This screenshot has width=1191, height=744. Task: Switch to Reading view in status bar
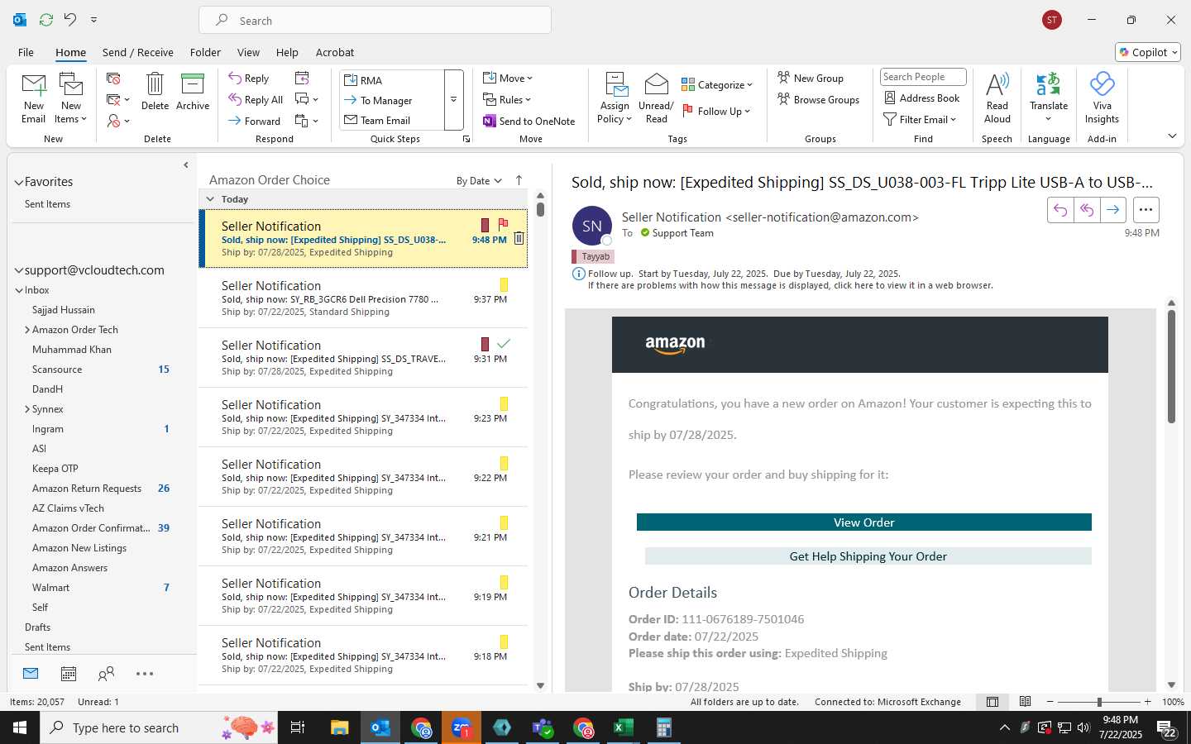coord(1025,702)
